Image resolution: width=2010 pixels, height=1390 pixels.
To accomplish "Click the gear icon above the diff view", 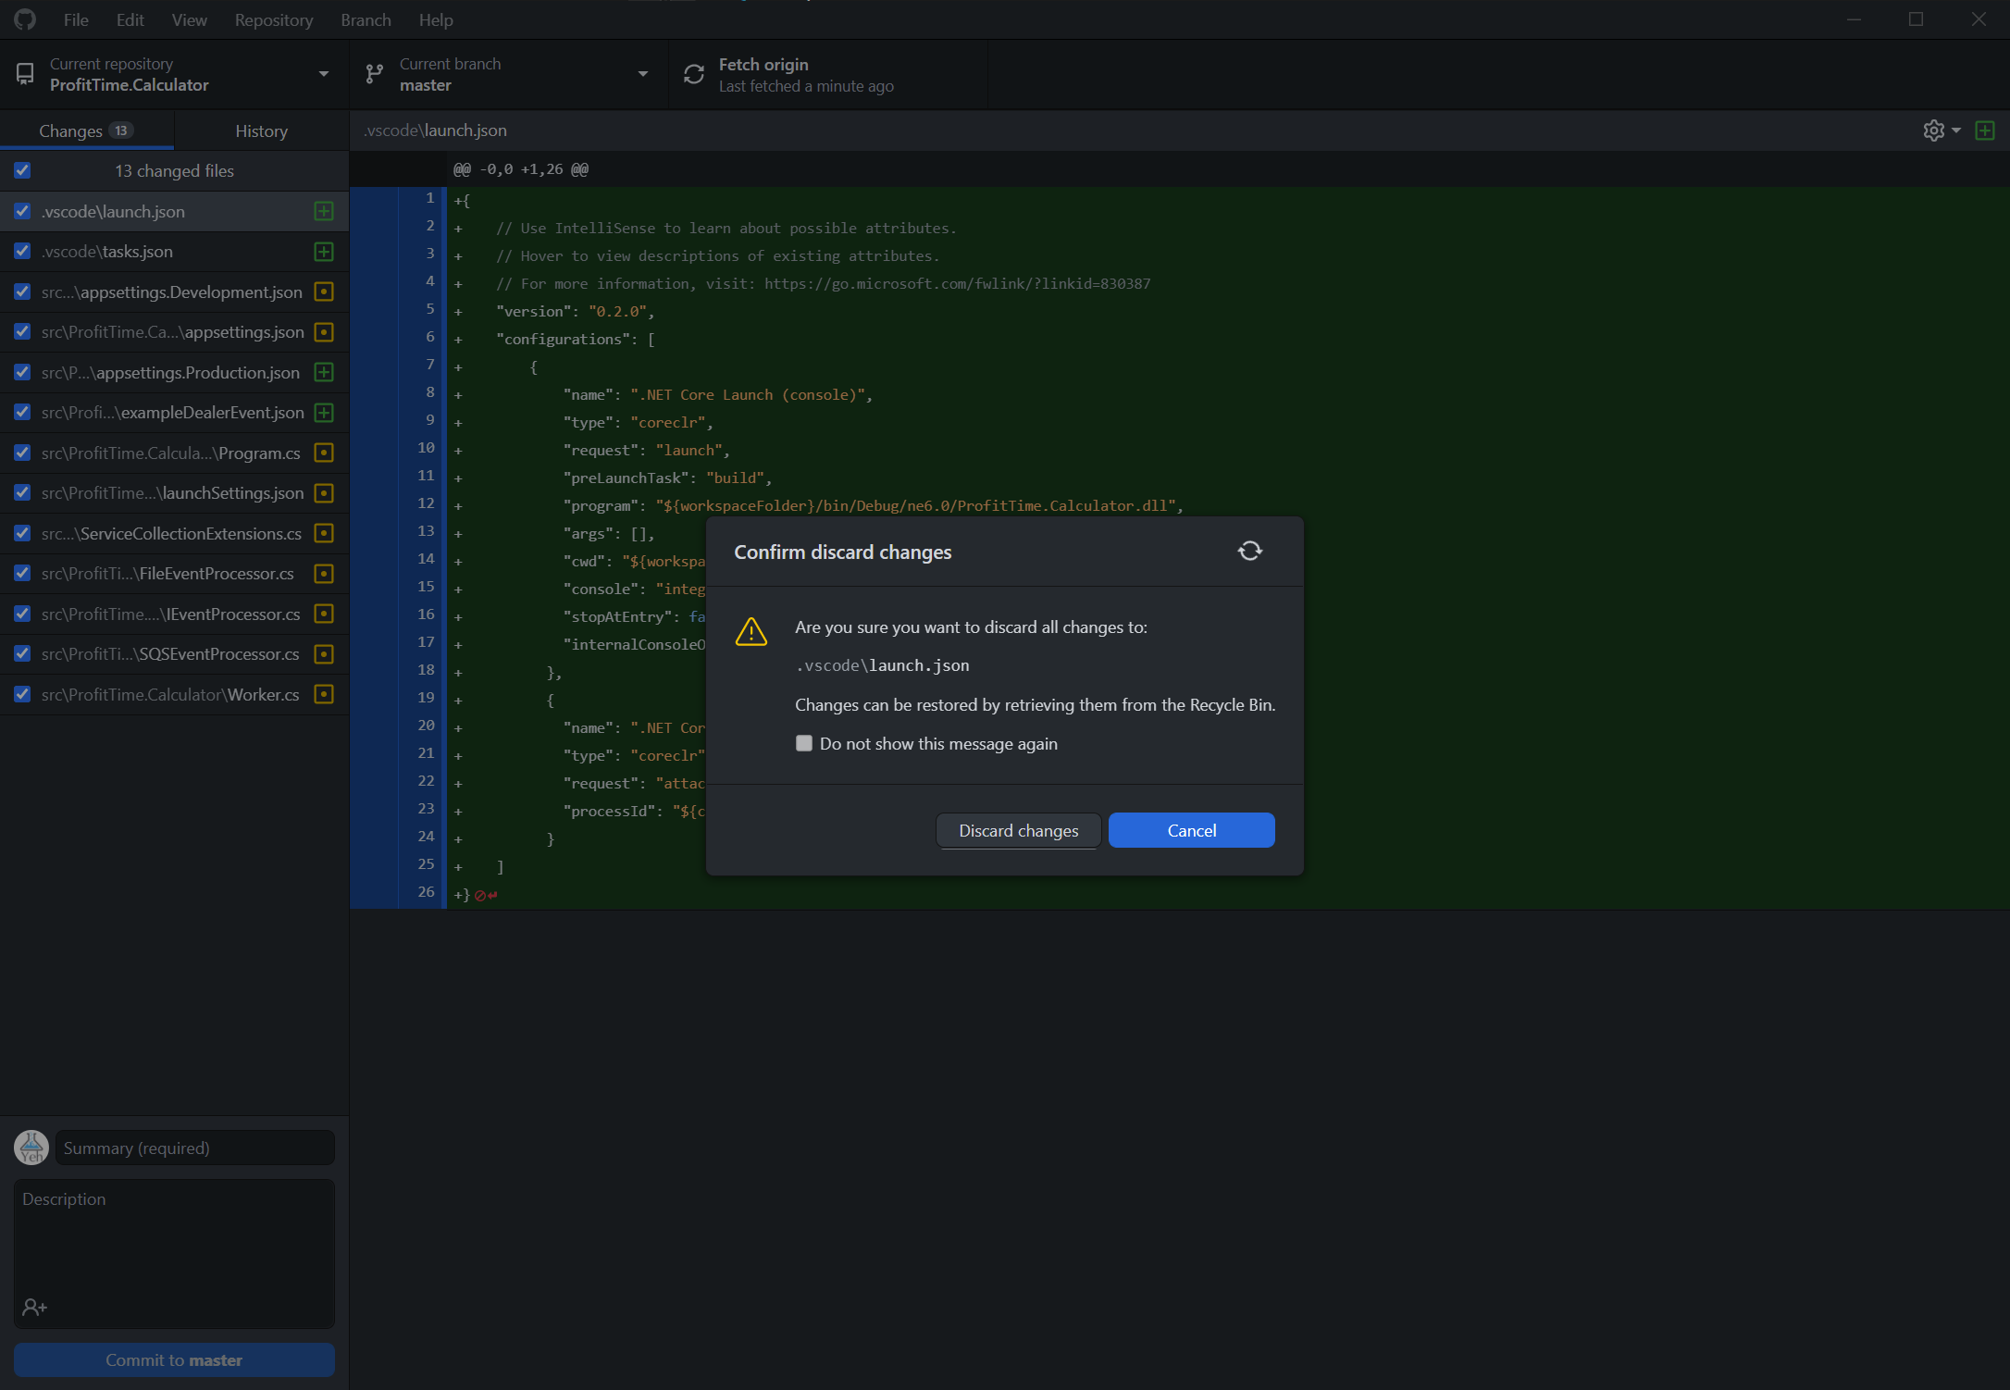I will coord(1934,130).
